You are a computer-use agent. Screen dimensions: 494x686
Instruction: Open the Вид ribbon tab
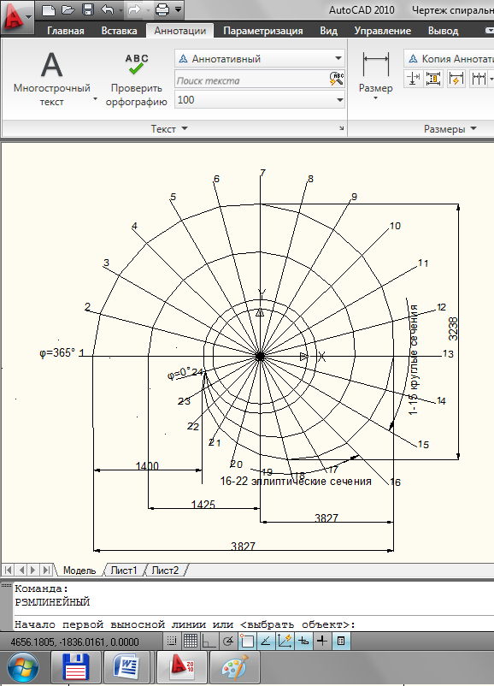pyautogui.click(x=328, y=31)
